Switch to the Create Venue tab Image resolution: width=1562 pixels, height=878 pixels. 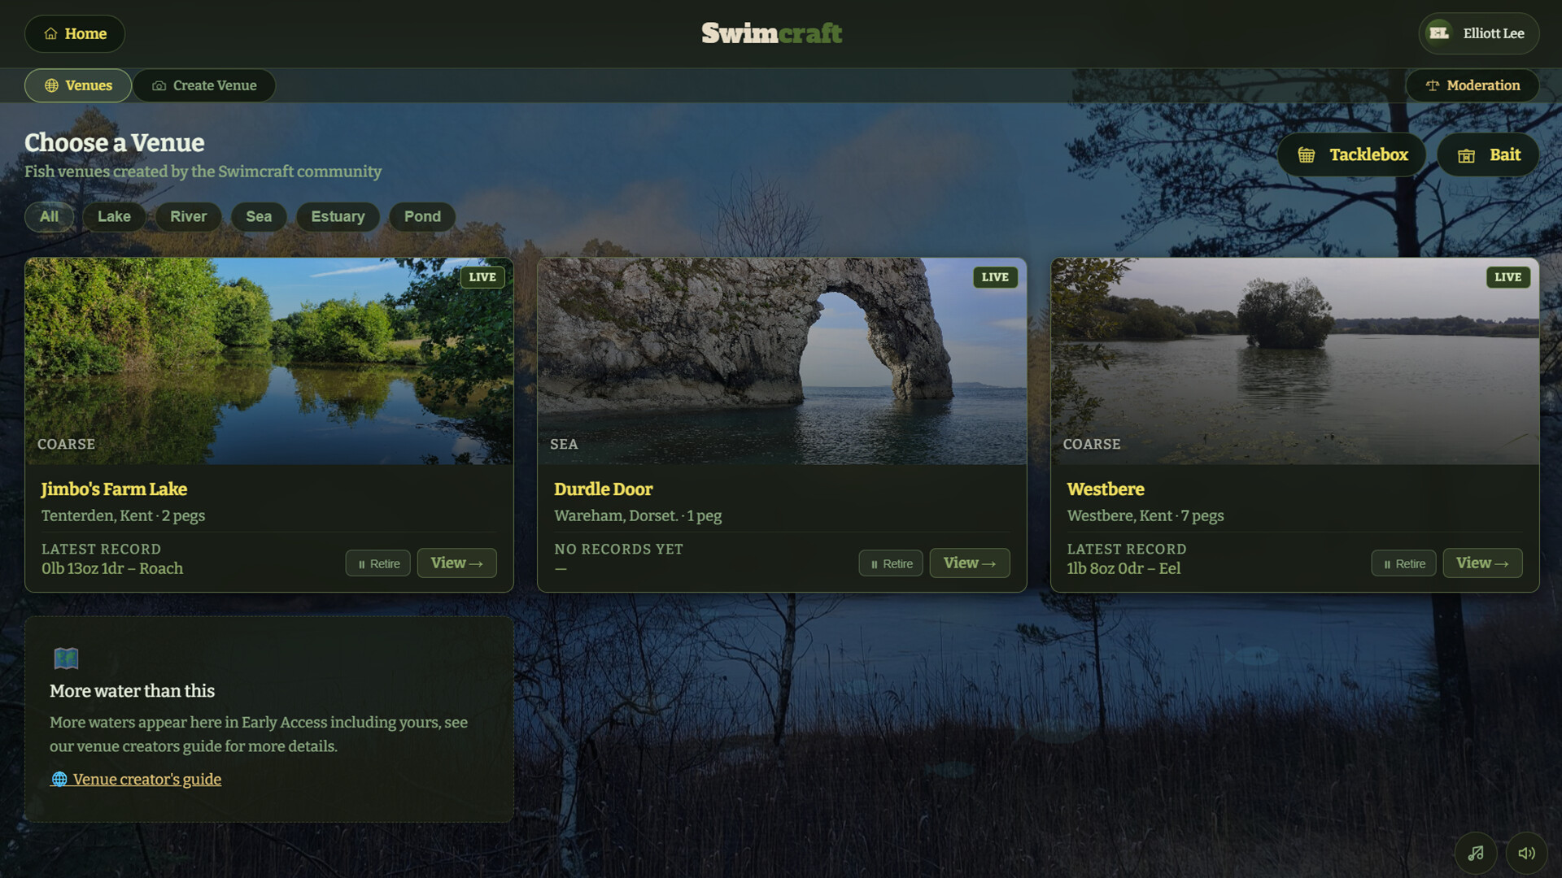[204, 85]
